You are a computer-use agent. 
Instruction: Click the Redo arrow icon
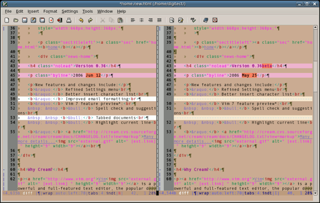pos(90,20)
